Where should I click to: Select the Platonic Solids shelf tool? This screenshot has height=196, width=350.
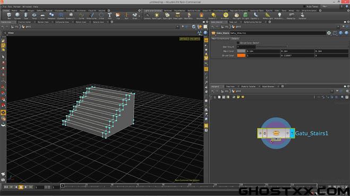(71, 15)
